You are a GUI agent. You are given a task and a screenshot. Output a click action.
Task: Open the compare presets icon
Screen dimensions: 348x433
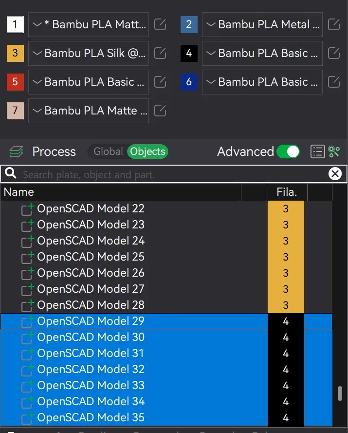coord(334,151)
